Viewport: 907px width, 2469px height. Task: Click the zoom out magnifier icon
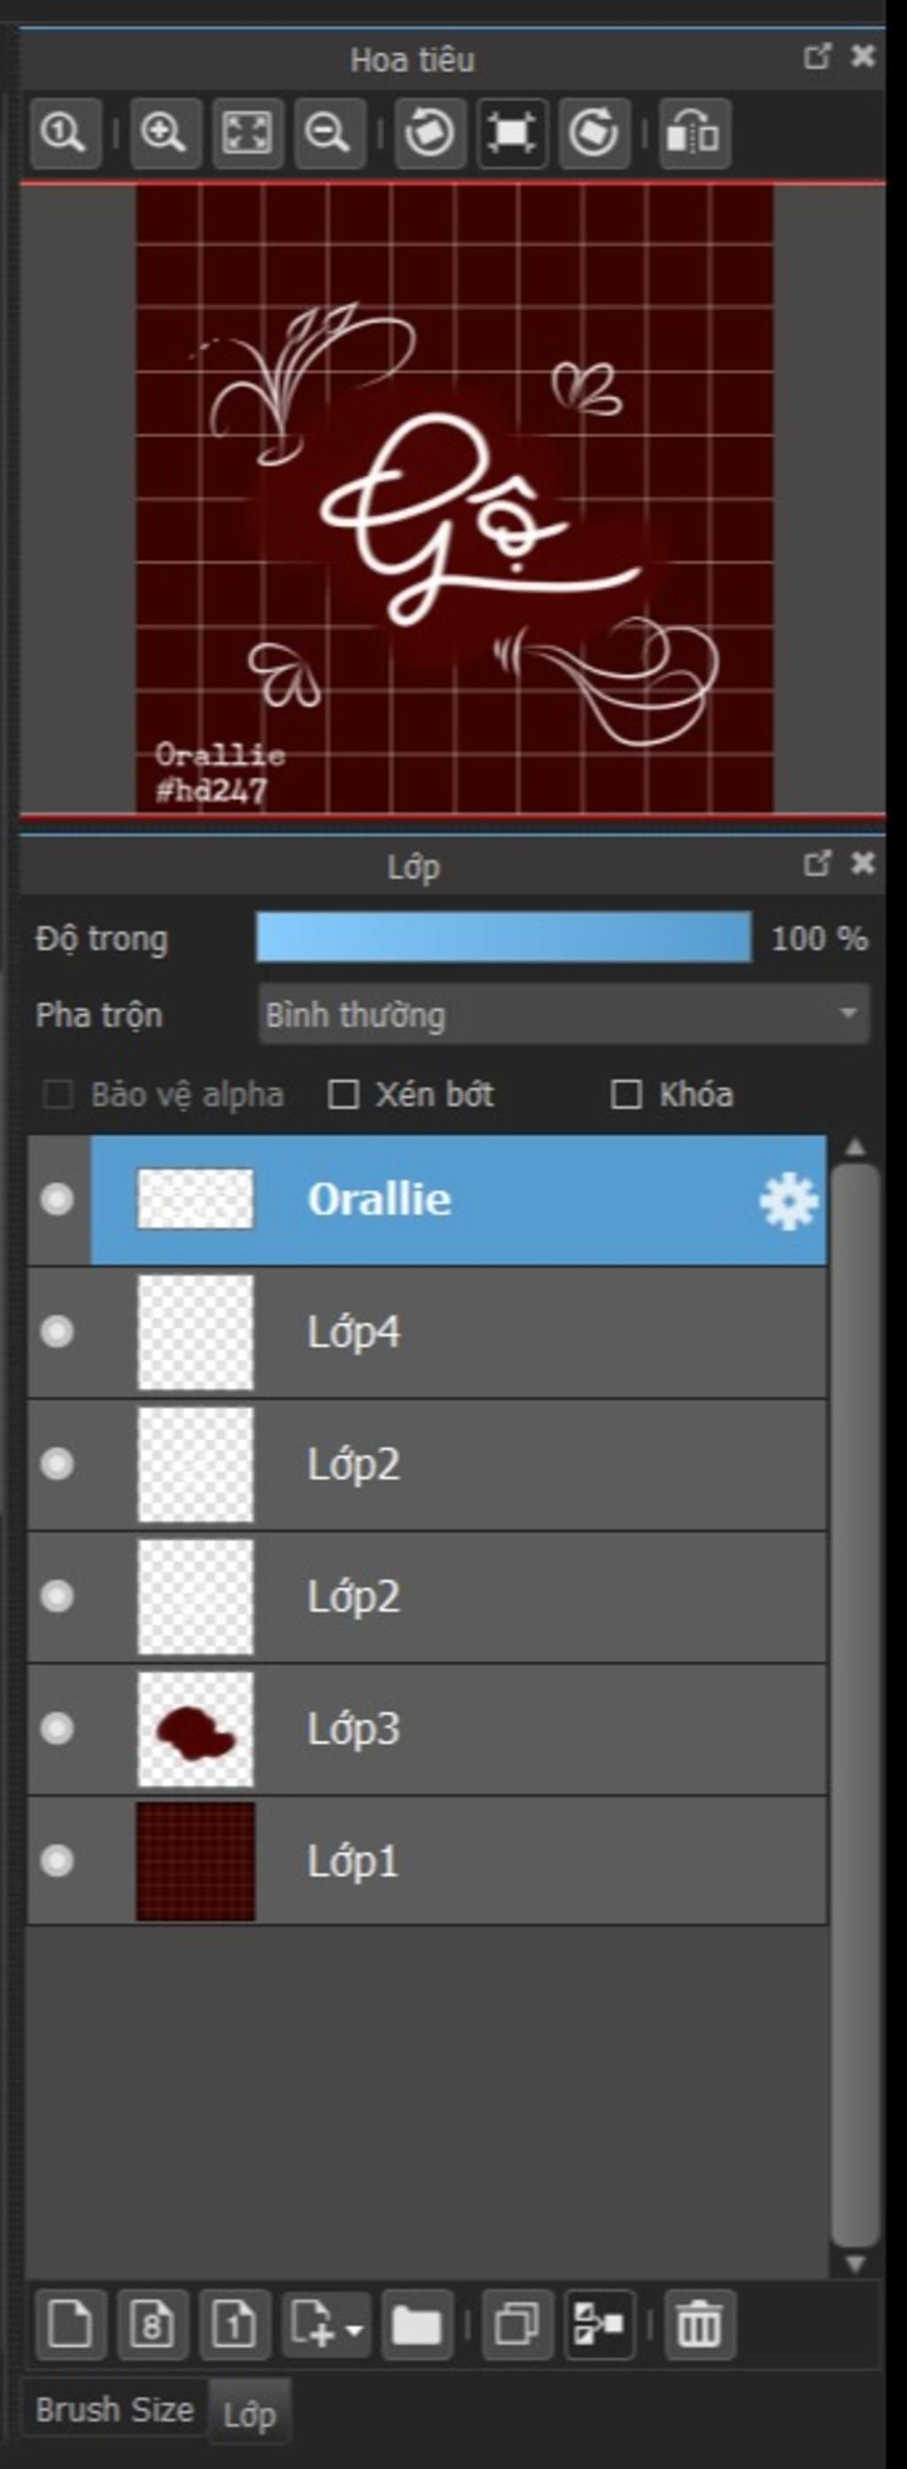[329, 133]
